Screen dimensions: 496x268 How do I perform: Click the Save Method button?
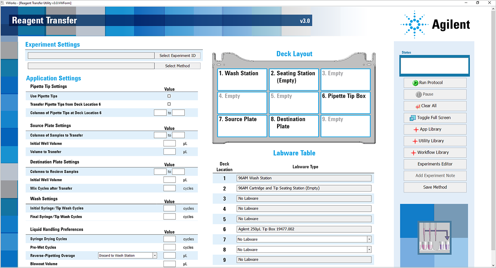(435, 187)
